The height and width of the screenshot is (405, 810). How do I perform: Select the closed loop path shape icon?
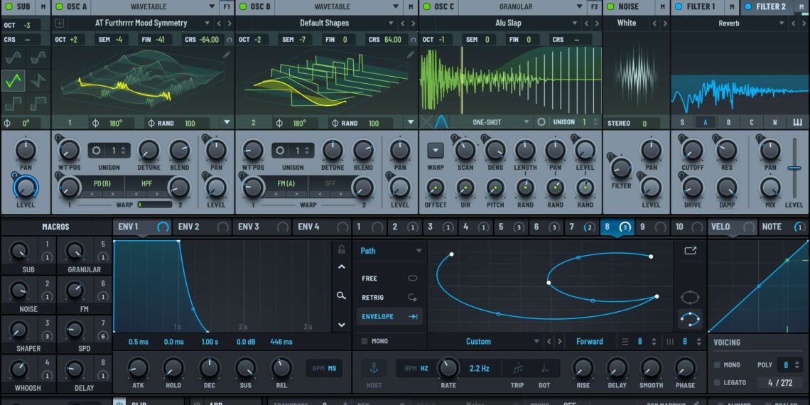(x=689, y=297)
